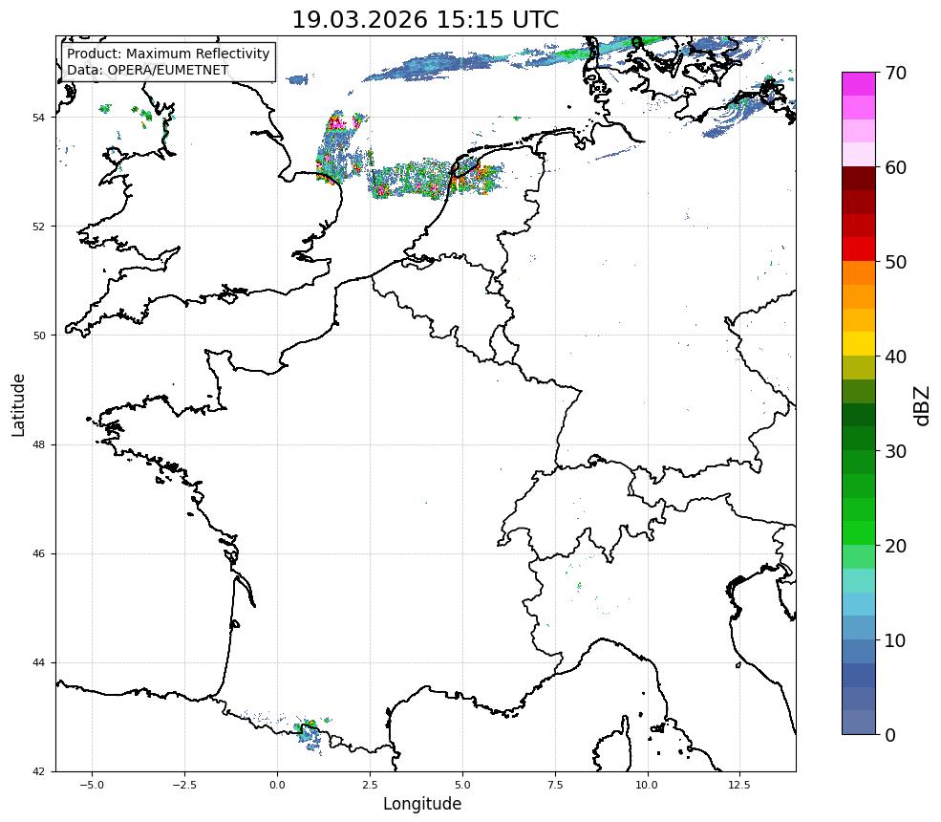Click the longitude tick label 7.5

click(x=555, y=785)
